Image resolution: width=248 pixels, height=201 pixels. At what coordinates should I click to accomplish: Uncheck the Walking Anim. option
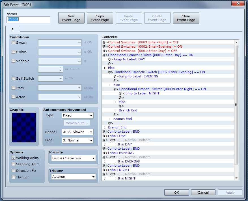point(13,158)
